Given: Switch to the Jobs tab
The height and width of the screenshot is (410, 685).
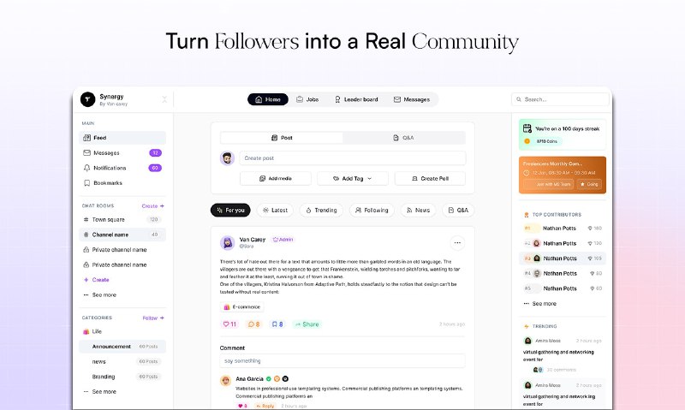Looking at the screenshot, I should 307,99.
